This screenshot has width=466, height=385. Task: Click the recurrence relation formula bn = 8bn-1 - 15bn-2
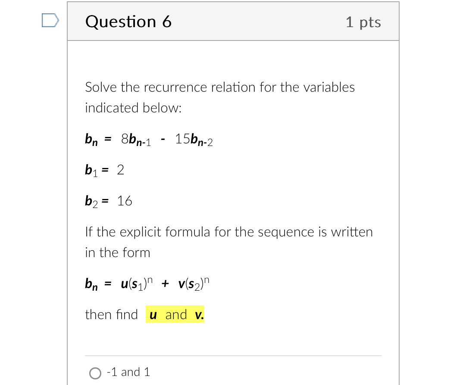click(148, 140)
